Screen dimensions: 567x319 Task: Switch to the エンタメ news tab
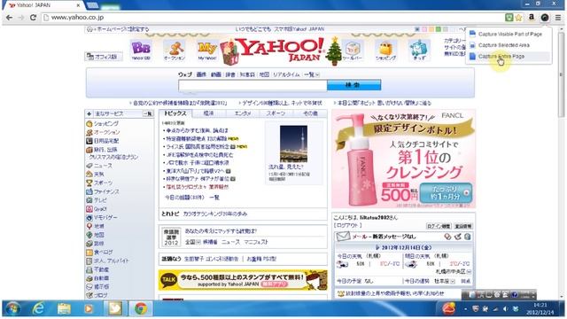(x=243, y=113)
